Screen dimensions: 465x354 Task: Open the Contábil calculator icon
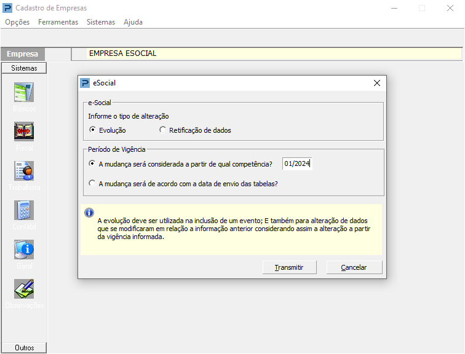click(x=24, y=210)
